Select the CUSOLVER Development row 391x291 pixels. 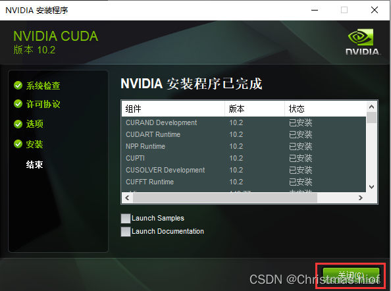coord(244,170)
